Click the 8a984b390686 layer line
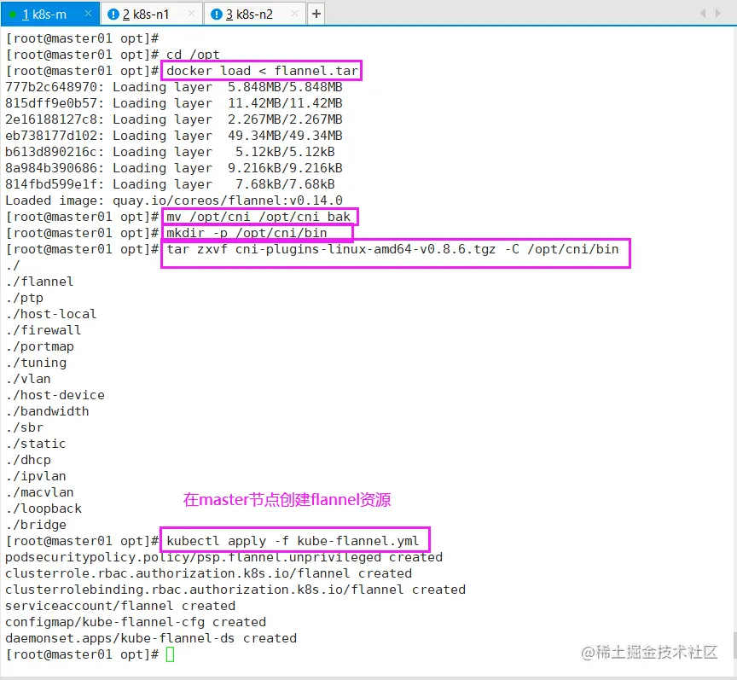This screenshot has width=737, height=680. pos(174,168)
